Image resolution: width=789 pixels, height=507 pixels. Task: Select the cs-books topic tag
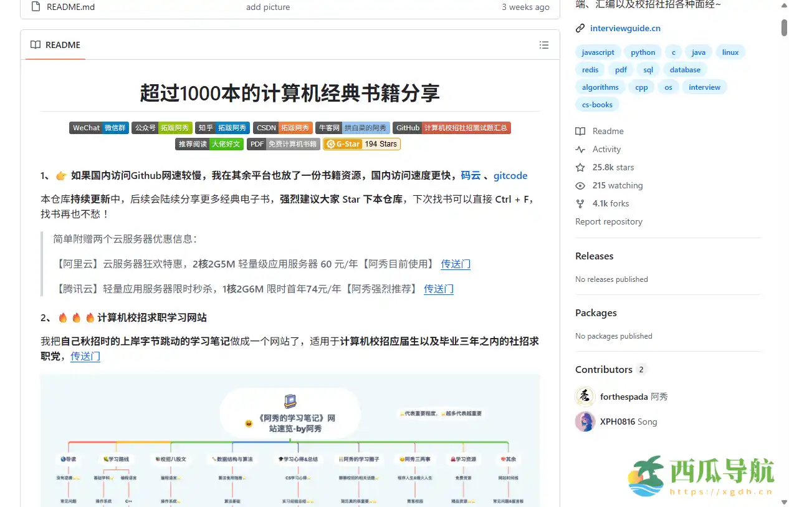pos(597,105)
